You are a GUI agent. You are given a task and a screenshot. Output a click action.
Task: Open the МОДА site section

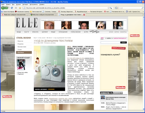pyautogui.click(x=19, y=32)
